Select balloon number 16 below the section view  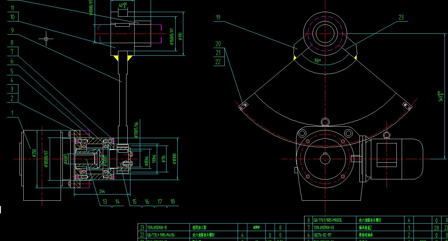click(x=147, y=202)
